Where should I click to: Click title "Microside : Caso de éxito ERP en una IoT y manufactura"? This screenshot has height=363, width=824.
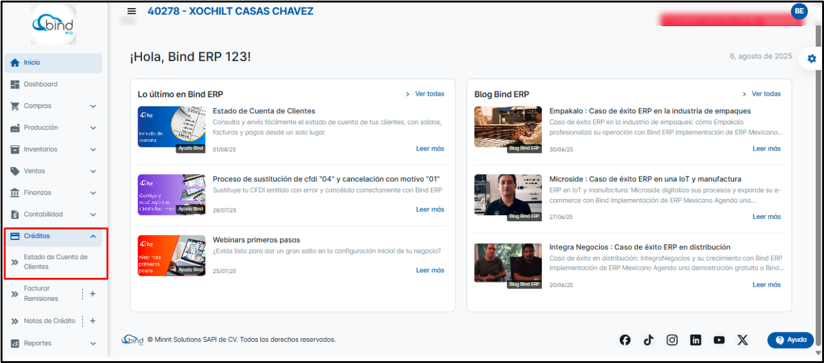tap(645, 179)
